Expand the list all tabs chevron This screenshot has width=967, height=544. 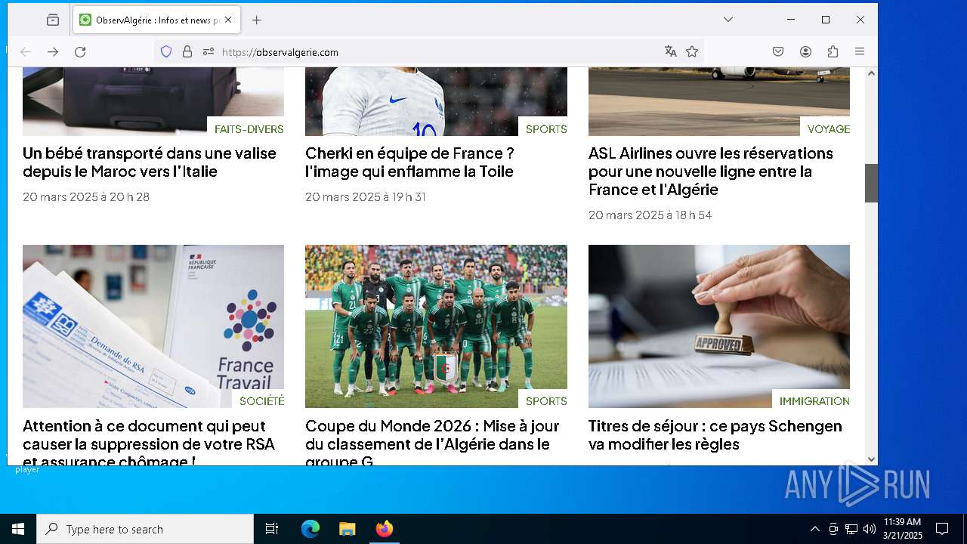pos(728,20)
